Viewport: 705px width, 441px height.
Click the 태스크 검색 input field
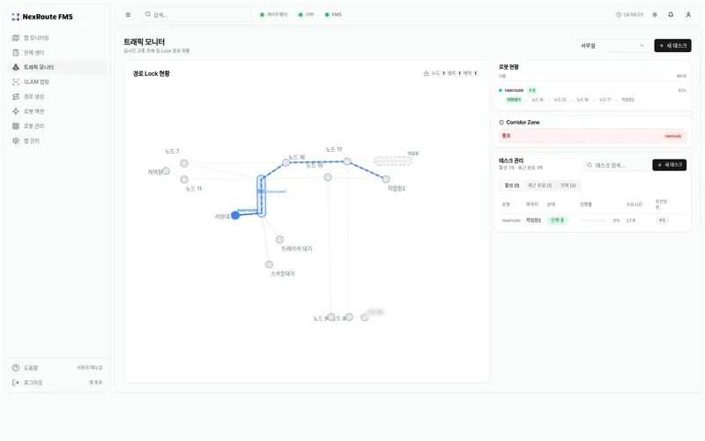coord(617,165)
